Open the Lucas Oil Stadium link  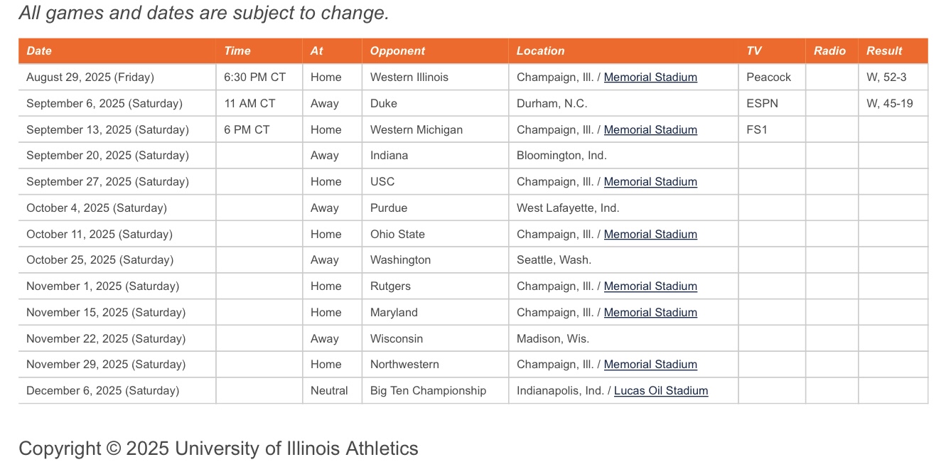pos(661,391)
